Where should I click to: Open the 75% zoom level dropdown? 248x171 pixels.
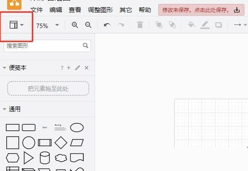click(x=47, y=25)
